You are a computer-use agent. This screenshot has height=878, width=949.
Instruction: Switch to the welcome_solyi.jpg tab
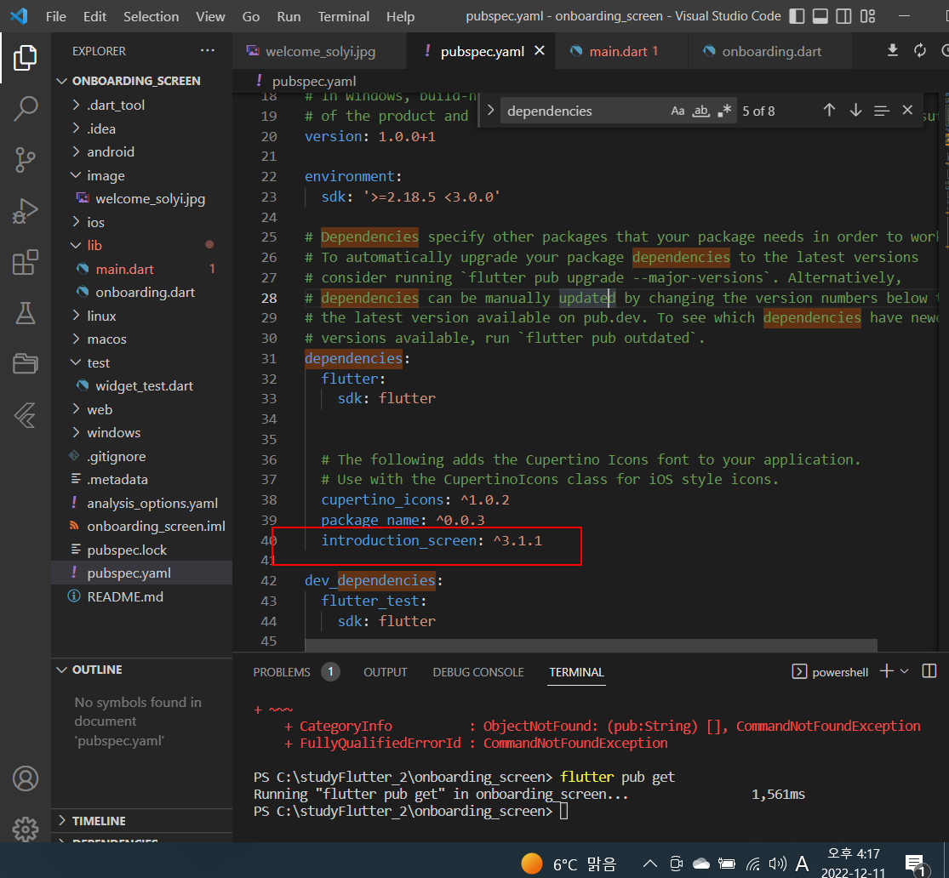319,51
